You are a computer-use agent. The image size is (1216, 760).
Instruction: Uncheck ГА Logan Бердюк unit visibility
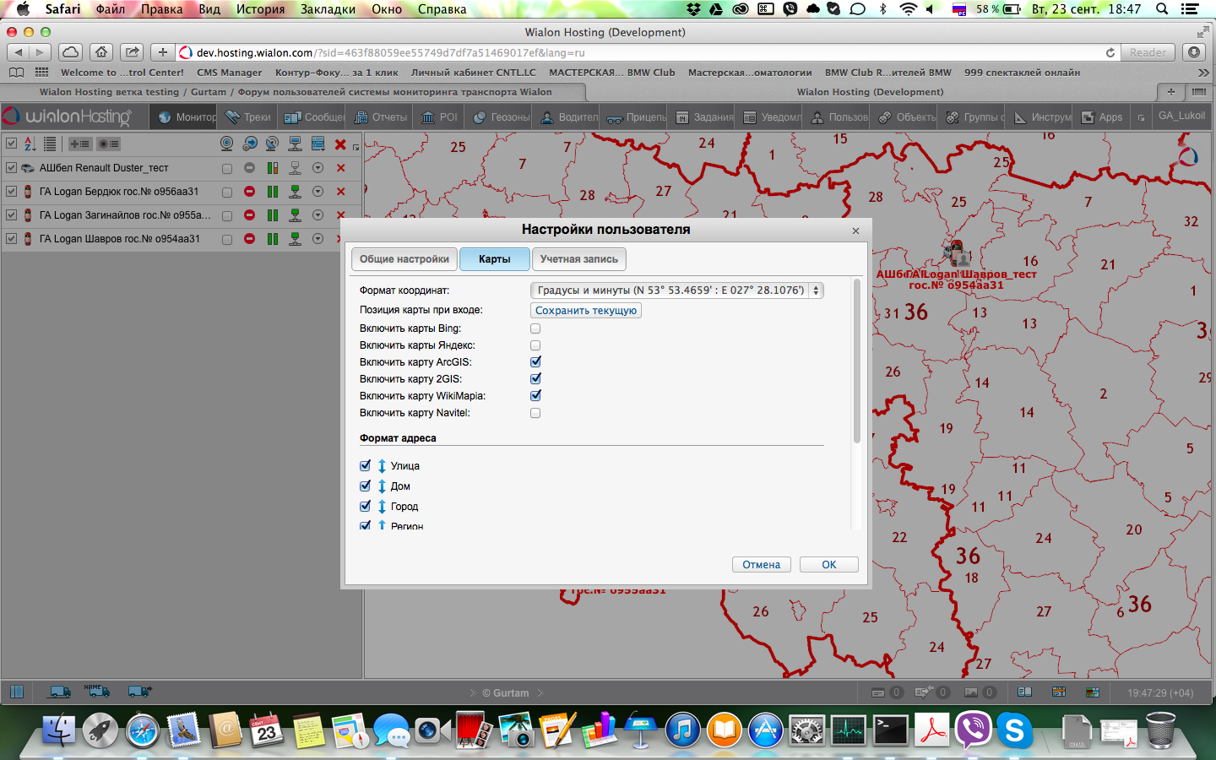(12, 192)
